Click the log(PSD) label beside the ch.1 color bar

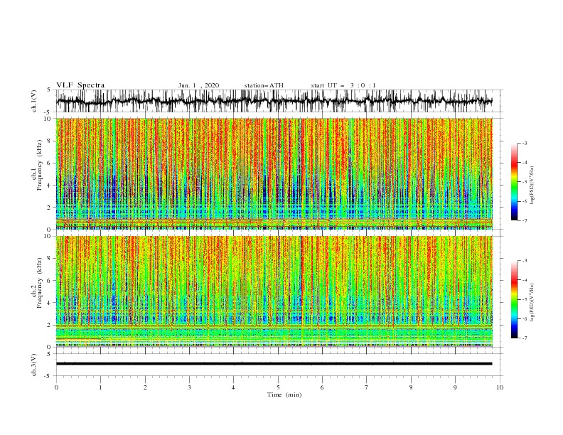click(x=532, y=186)
